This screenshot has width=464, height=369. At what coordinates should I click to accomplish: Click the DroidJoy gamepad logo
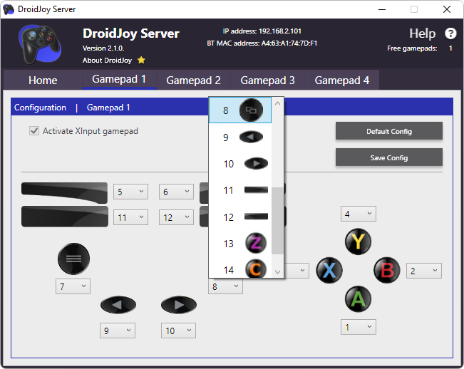coord(40,44)
